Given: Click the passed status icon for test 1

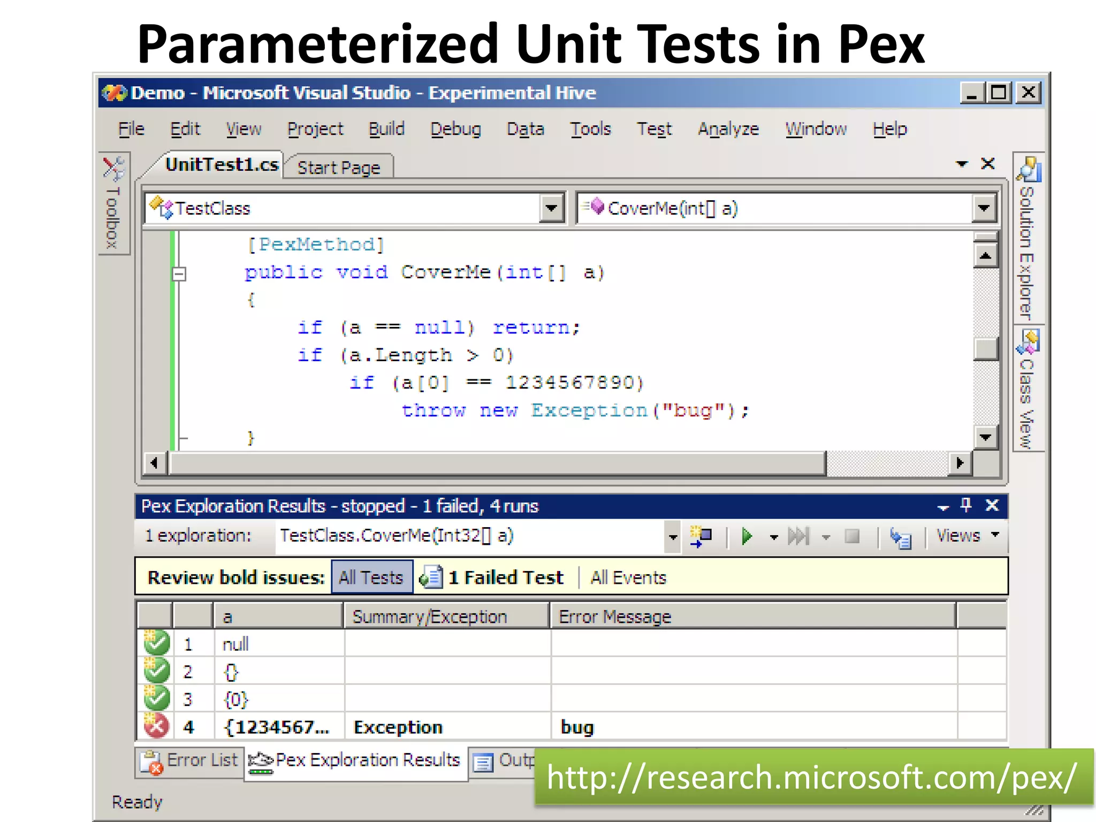Looking at the screenshot, I should 156,643.
